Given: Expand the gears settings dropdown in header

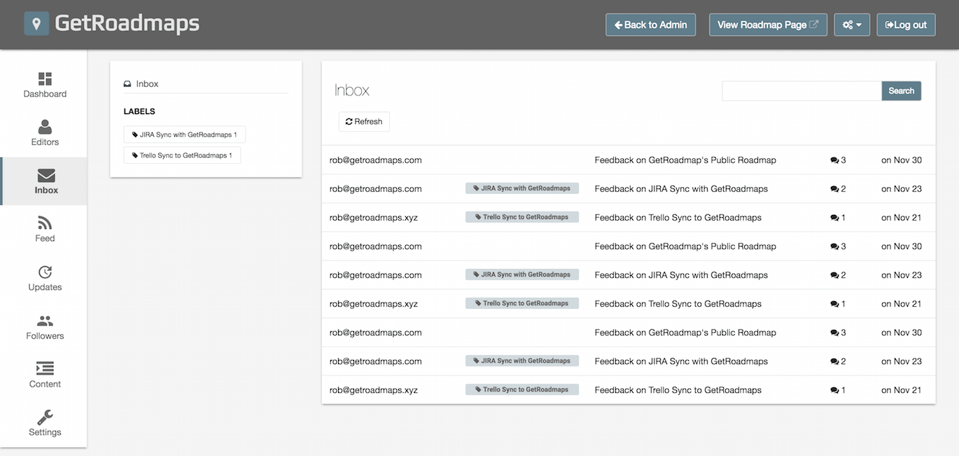Looking at the screenshot, I should (x=852, y=25).
